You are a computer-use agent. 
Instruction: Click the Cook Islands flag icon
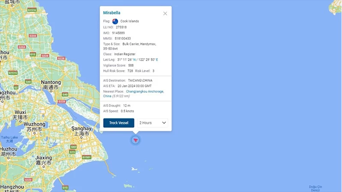coord(115,21)
